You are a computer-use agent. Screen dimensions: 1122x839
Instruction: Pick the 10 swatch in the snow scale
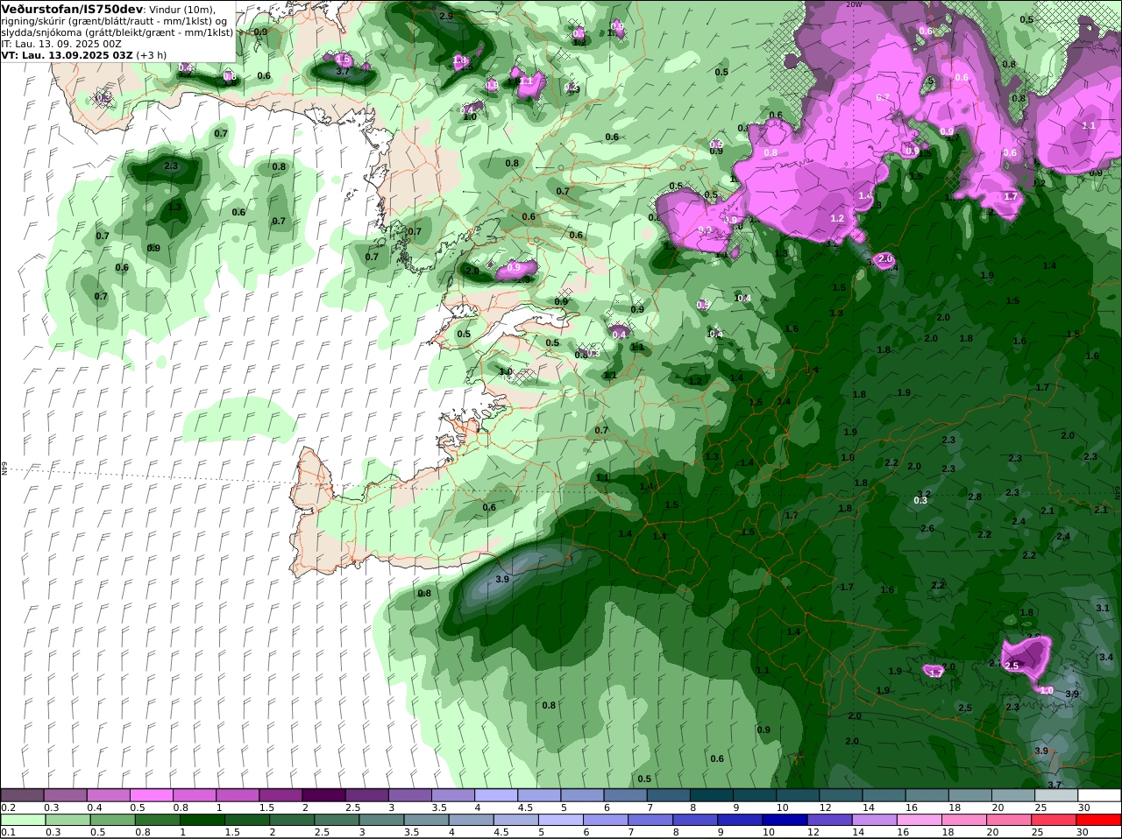798,795
